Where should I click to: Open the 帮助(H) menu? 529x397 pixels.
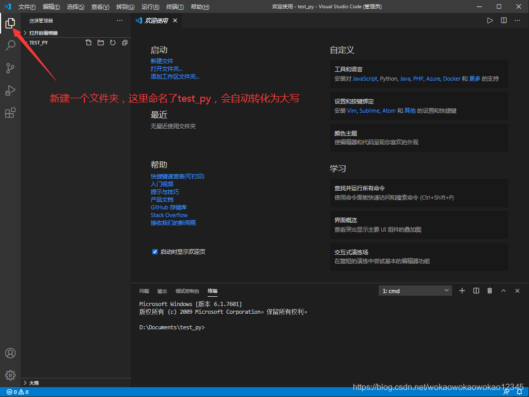tap(200, 7)
